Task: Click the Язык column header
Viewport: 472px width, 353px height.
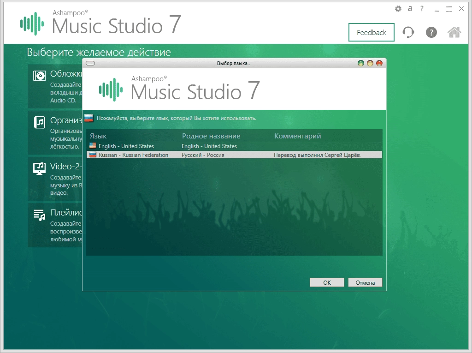Action: (x=98, y=136)
